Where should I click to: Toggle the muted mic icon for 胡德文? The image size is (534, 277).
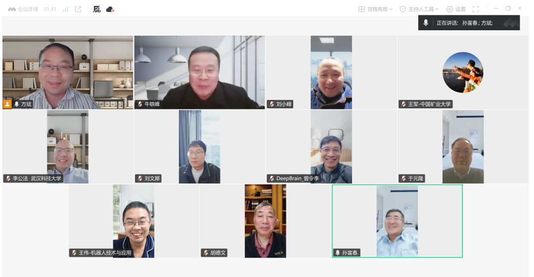pos(206,253)
